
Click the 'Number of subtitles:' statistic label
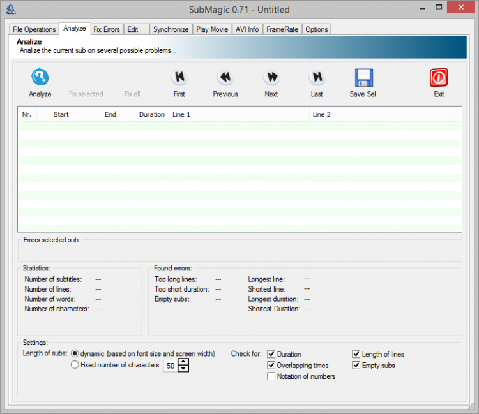click(53, 279)
